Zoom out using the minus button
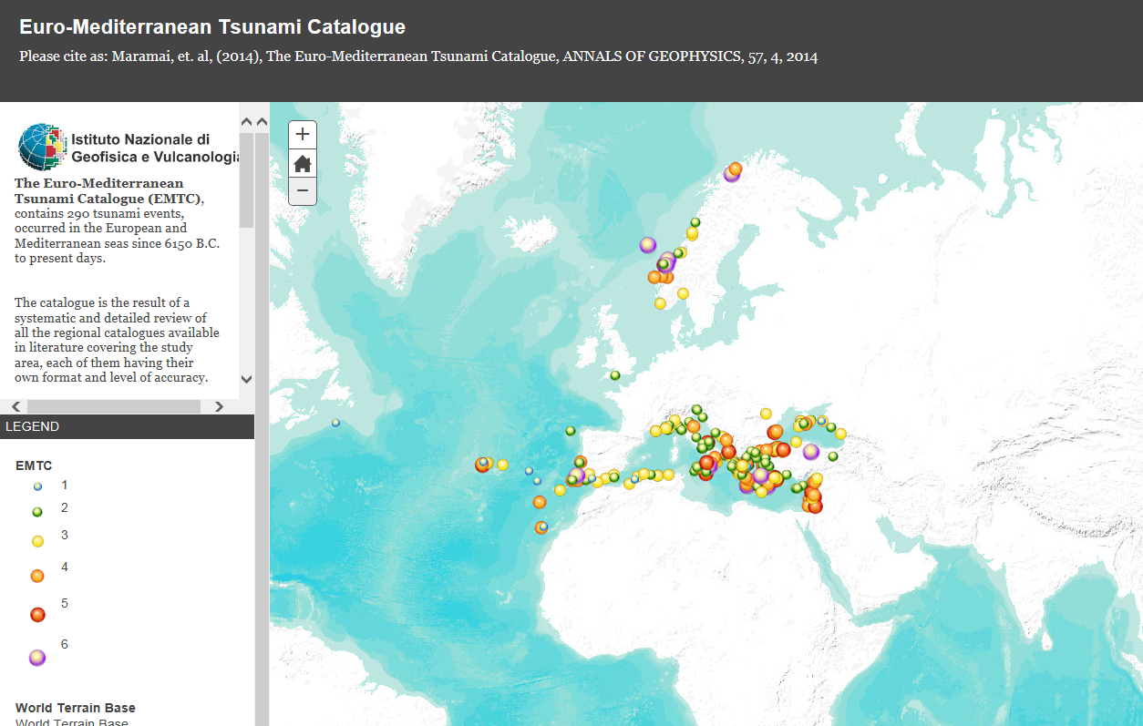1143x726 pixels. point(302,191)
